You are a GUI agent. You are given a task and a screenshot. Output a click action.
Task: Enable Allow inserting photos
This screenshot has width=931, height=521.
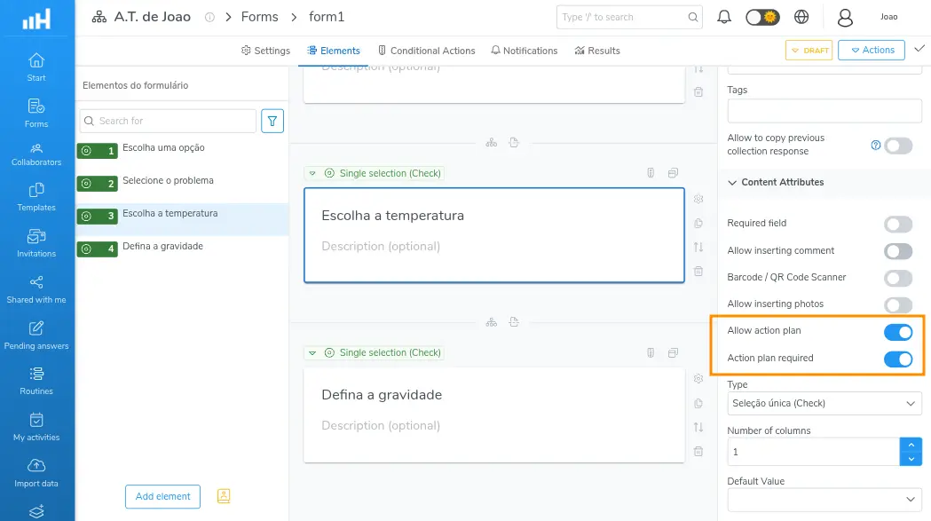point(898,304)
